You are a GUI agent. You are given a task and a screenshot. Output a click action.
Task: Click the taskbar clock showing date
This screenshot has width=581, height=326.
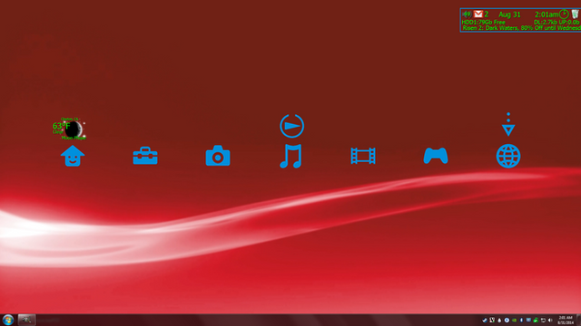coord(566,320)
